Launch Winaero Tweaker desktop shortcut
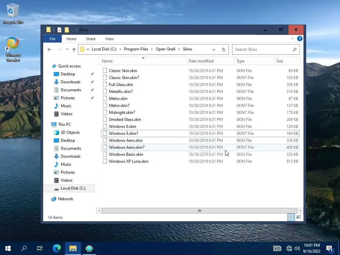This screenshot has height=255, width=340. point(13,49)
